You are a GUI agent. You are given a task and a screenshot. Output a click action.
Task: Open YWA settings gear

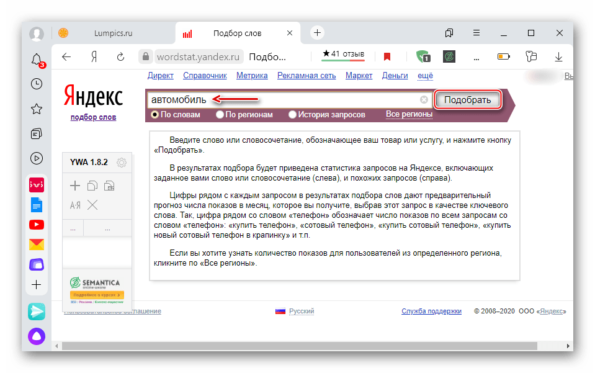(x=122, y=163)
